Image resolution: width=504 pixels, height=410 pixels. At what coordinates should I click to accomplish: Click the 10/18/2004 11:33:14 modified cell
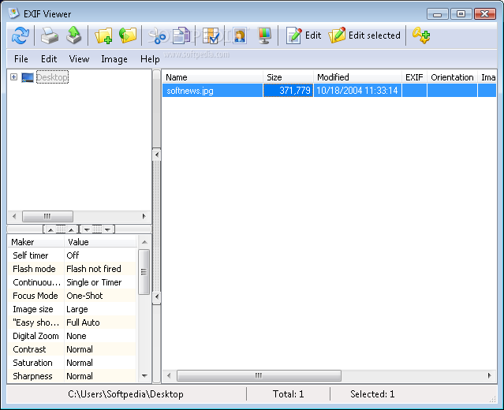[x=357, y=91]
